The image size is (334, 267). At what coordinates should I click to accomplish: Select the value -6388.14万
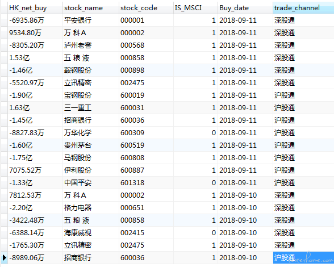(x=27, y=233)
